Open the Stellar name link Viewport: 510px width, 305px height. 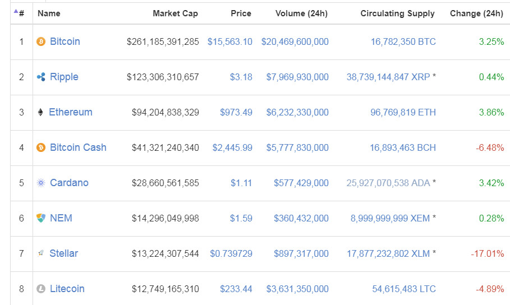[64, 253]
